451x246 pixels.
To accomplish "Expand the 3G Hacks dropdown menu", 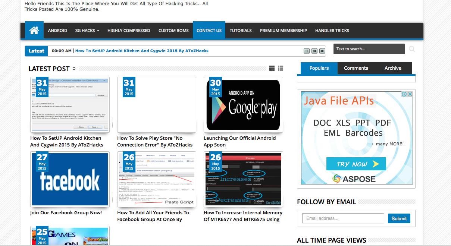I will click(x=87, y=31).
